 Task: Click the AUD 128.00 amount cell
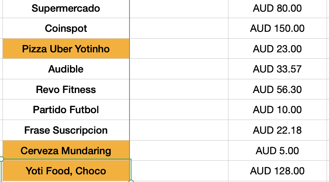277,171
